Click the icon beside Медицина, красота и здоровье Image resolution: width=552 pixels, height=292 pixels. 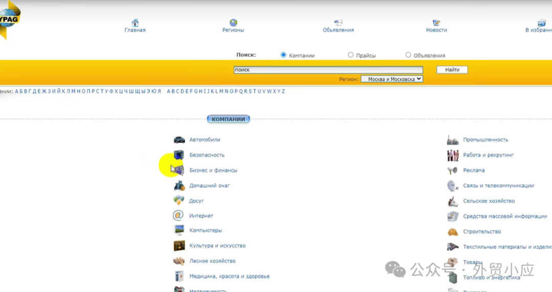pos(179,276)
